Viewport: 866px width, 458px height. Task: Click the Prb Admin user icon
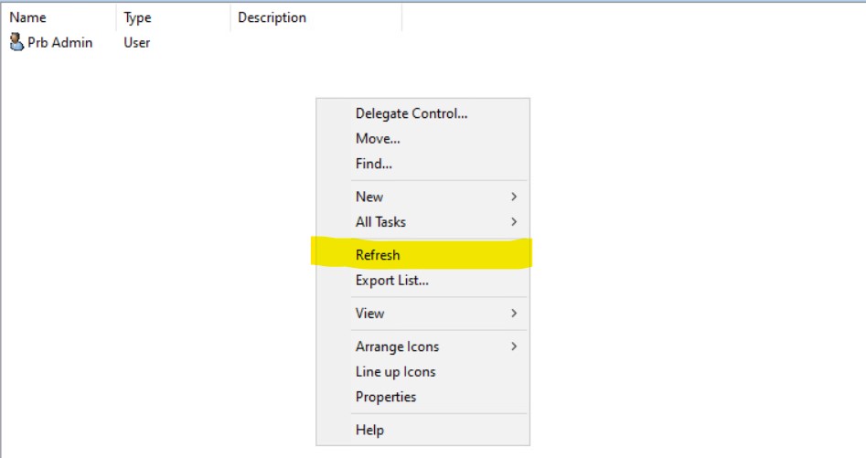point(16,42)
